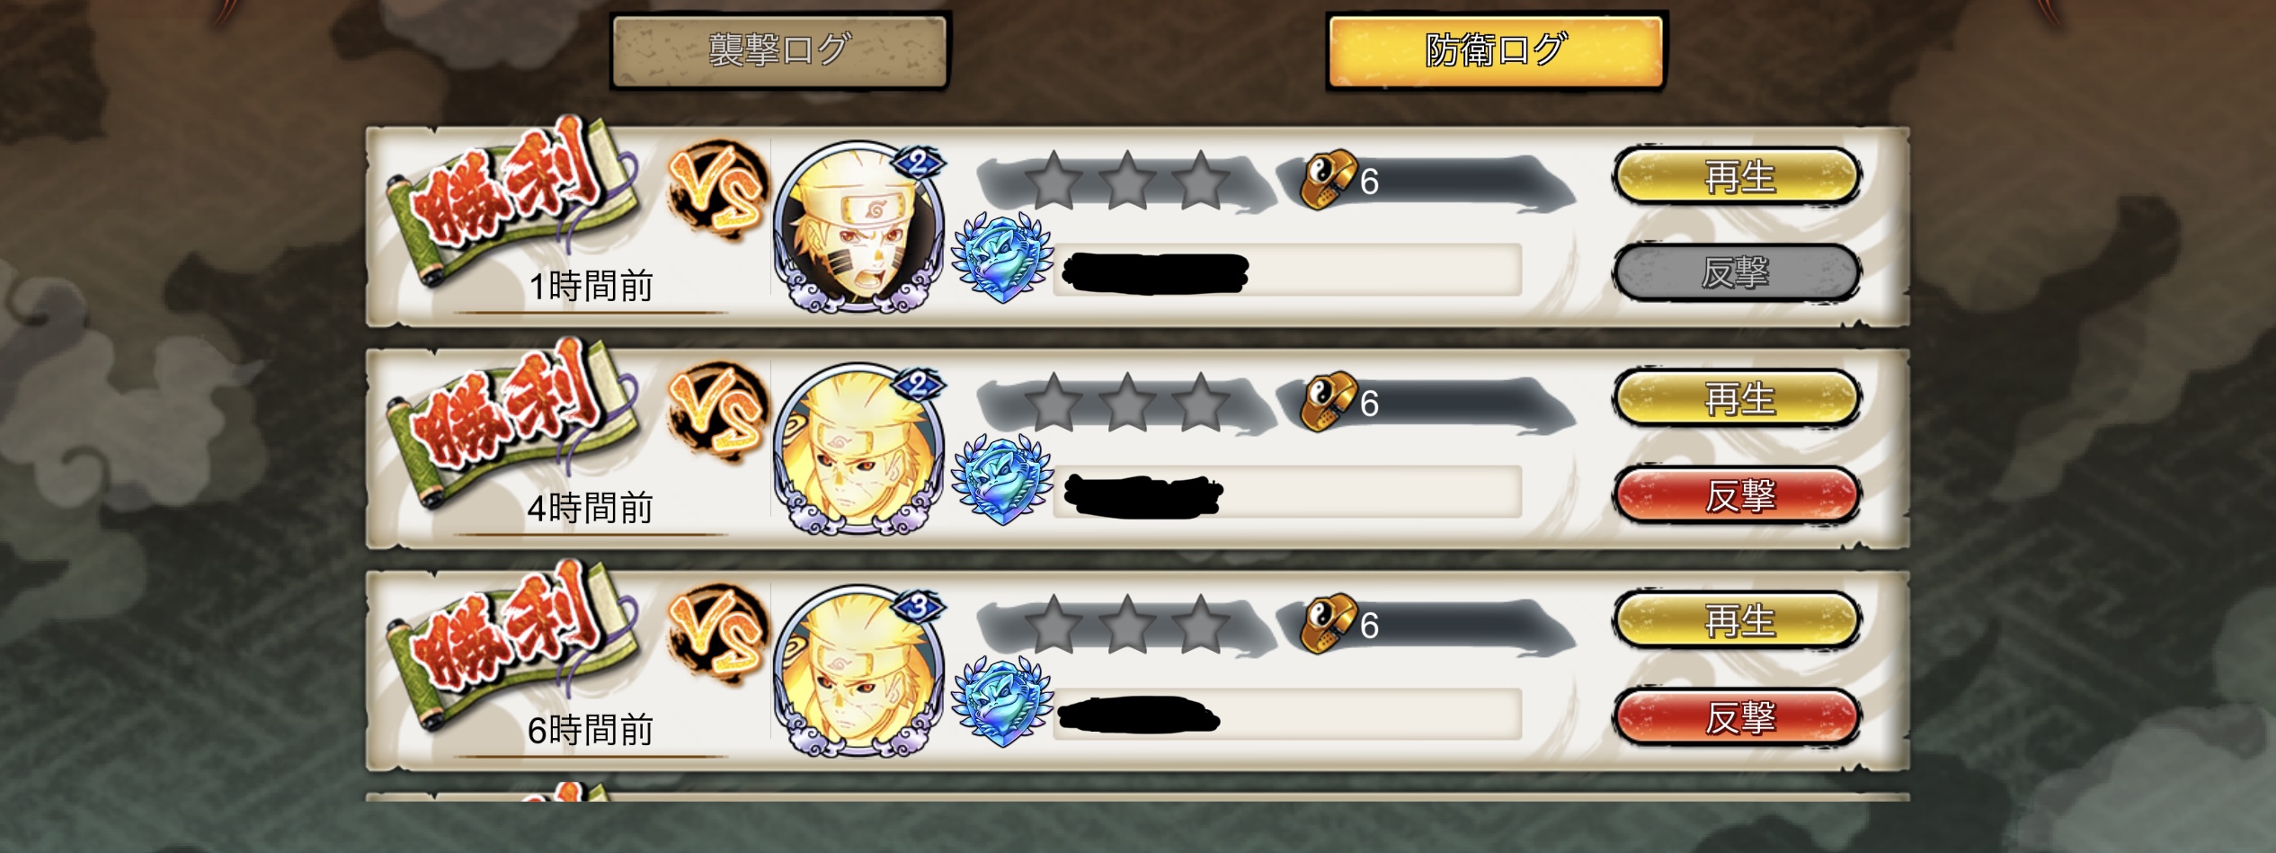Image resolution: width=2276 pixels, height=853 pixels.
Task: Tap the blue rank emblem in 4時間前 entry
Action: (1002, 480)
